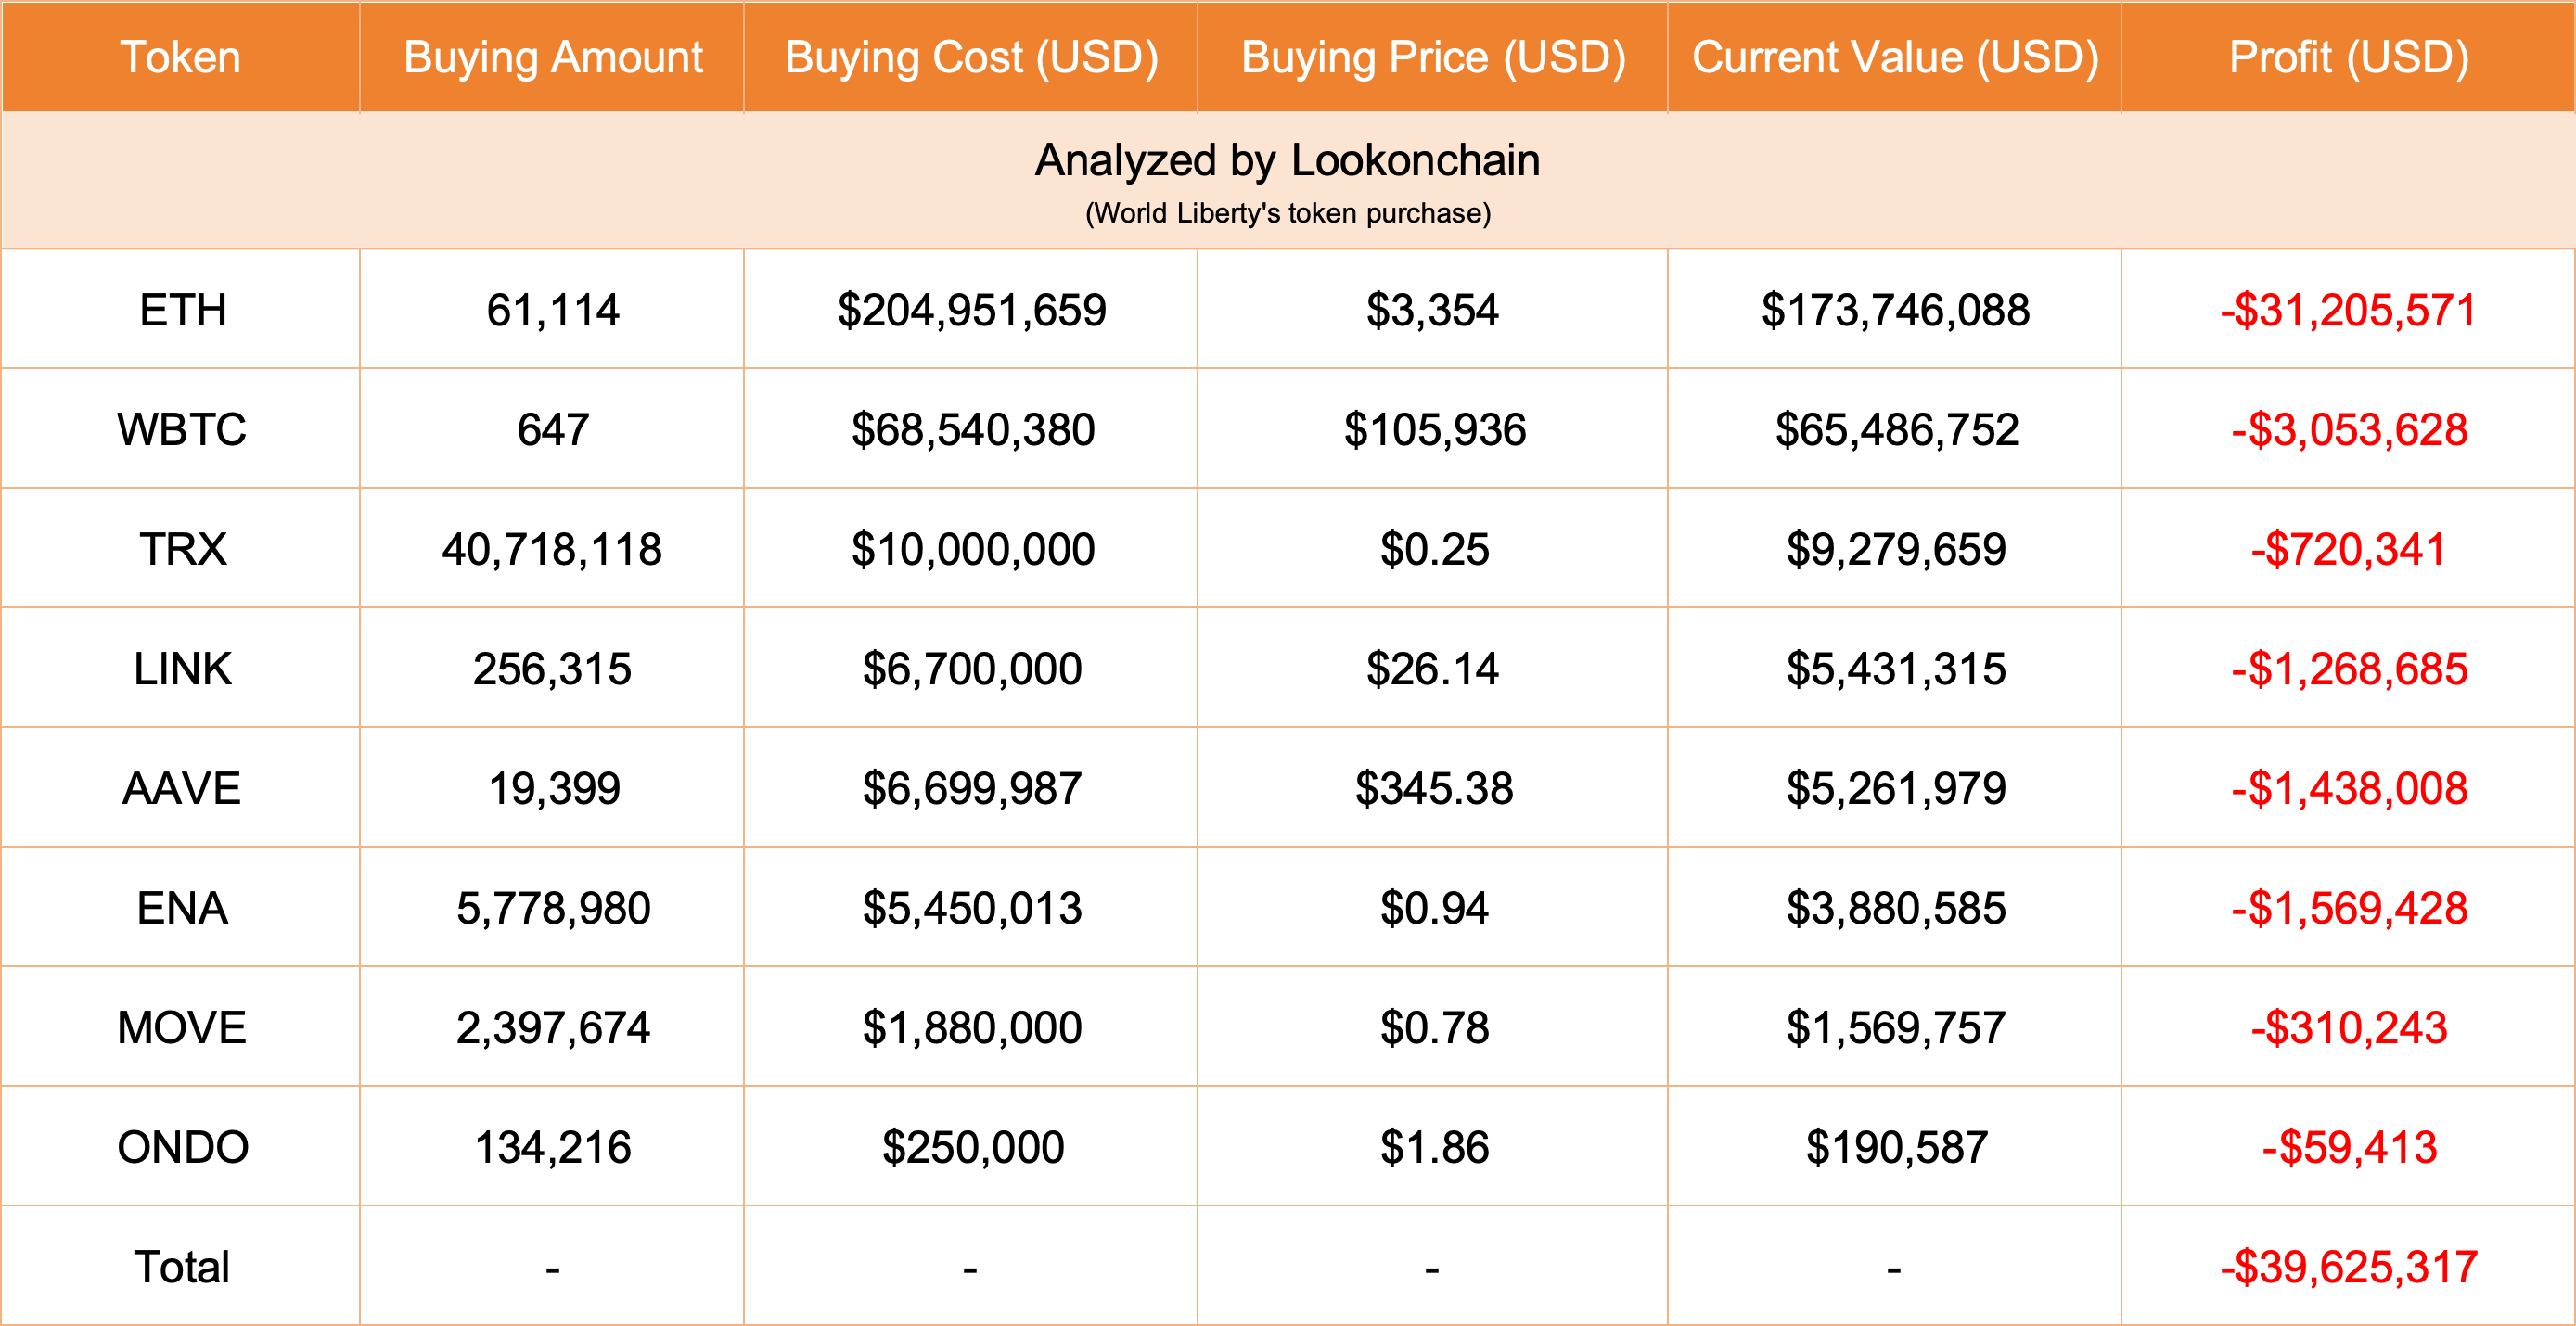Select the Buying Amount column header

click(553, 57)
